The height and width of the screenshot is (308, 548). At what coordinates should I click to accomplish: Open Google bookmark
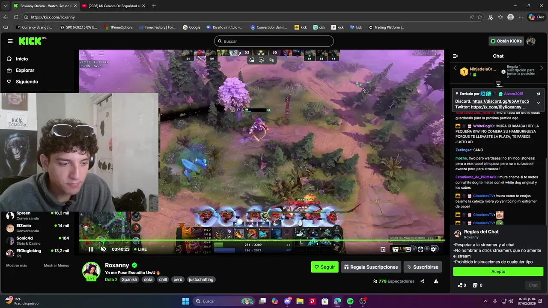[x=191, y=27]
